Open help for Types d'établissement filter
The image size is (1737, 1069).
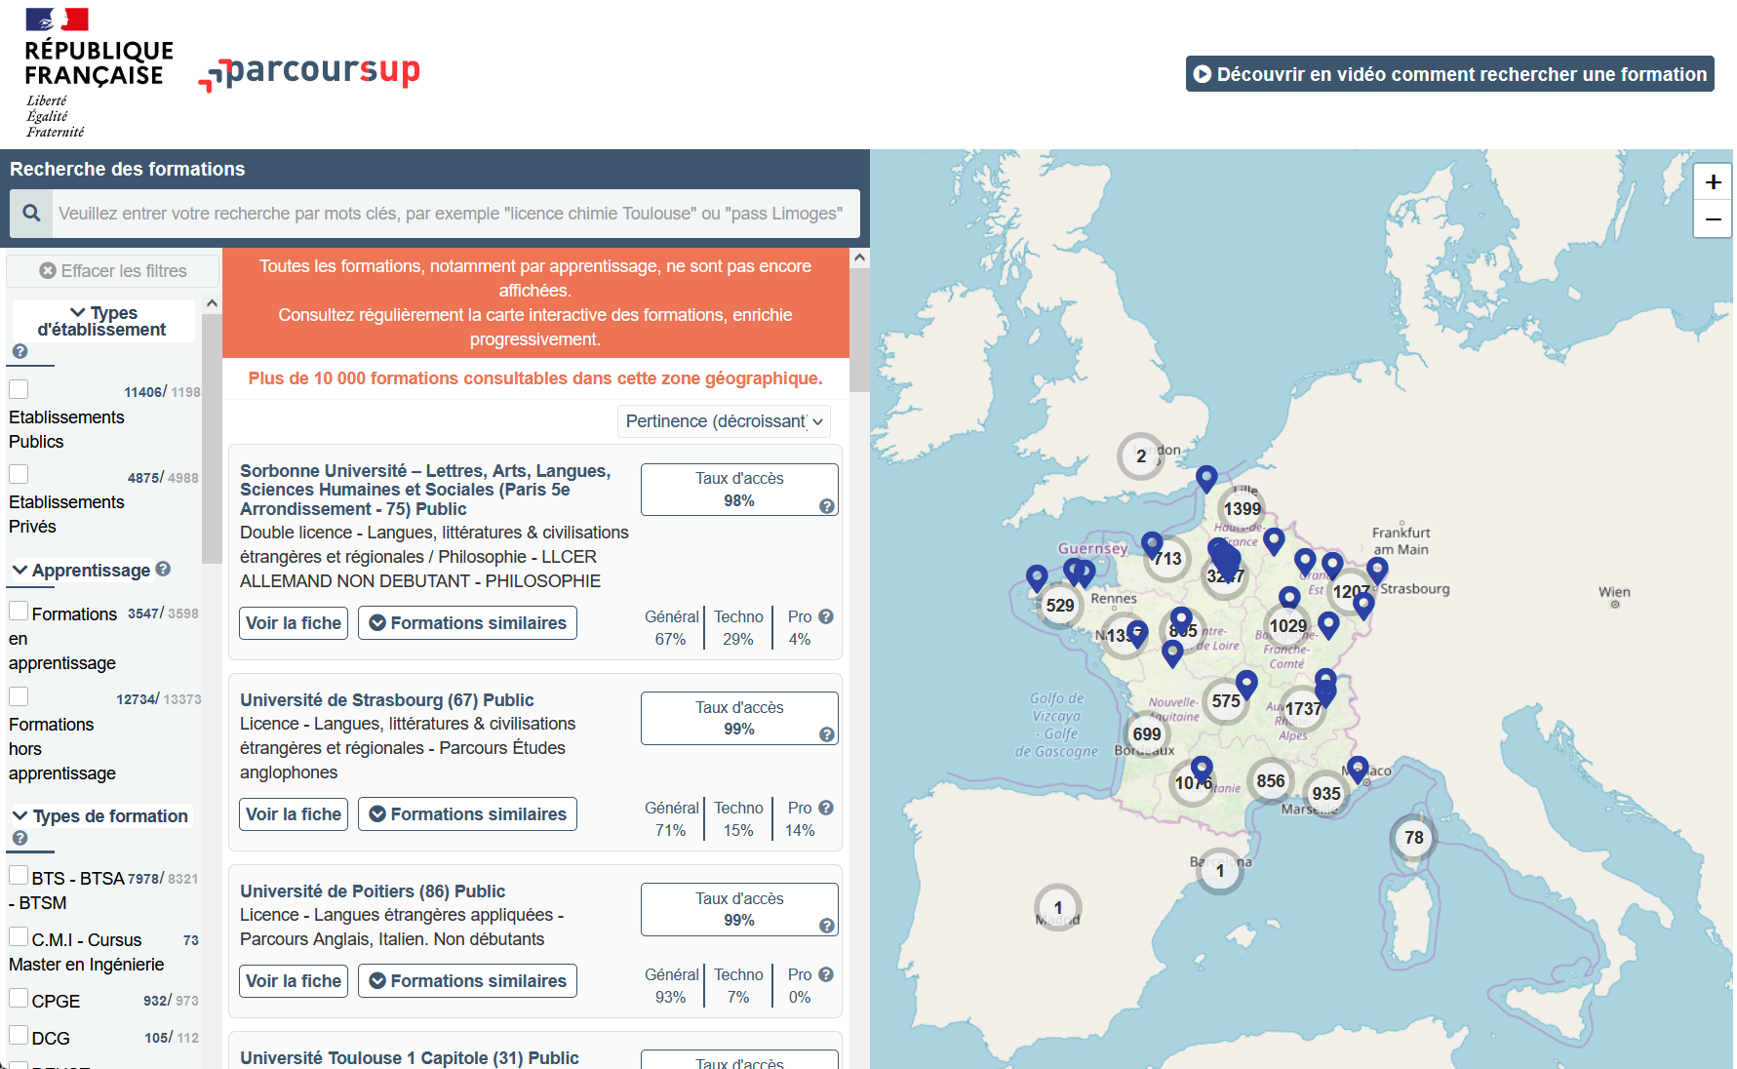[20, 351]
